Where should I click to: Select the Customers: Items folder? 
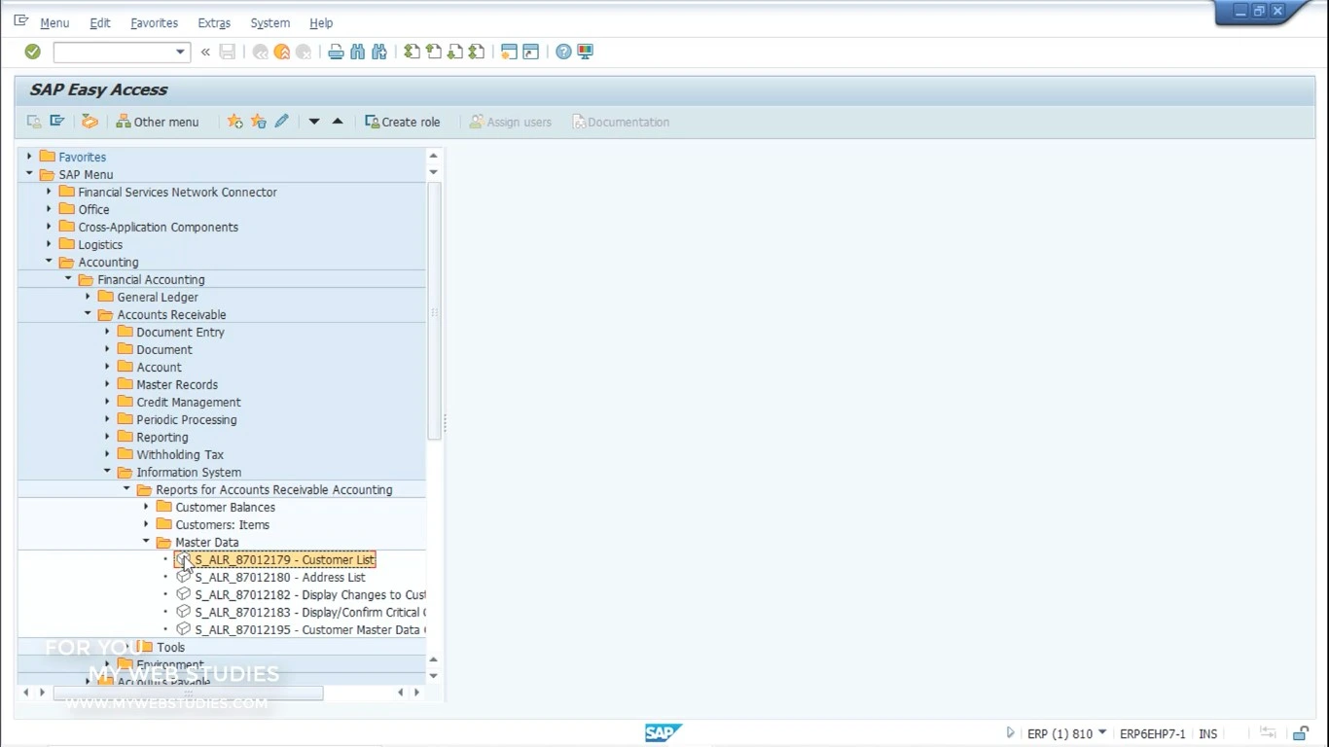click(x=222, y=524)
